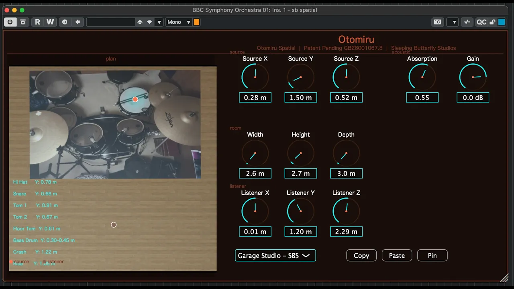Click the Paste button
Viewport: 514px width, 289px height.
tap(397, 255)
